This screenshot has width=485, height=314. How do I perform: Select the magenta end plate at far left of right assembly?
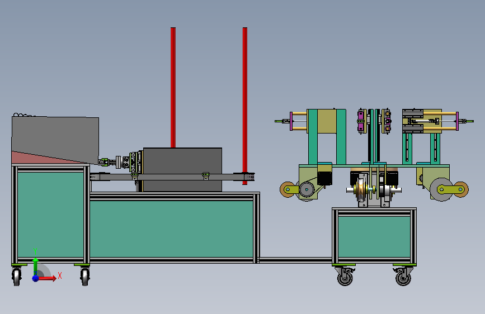click(x=291, y=121)
